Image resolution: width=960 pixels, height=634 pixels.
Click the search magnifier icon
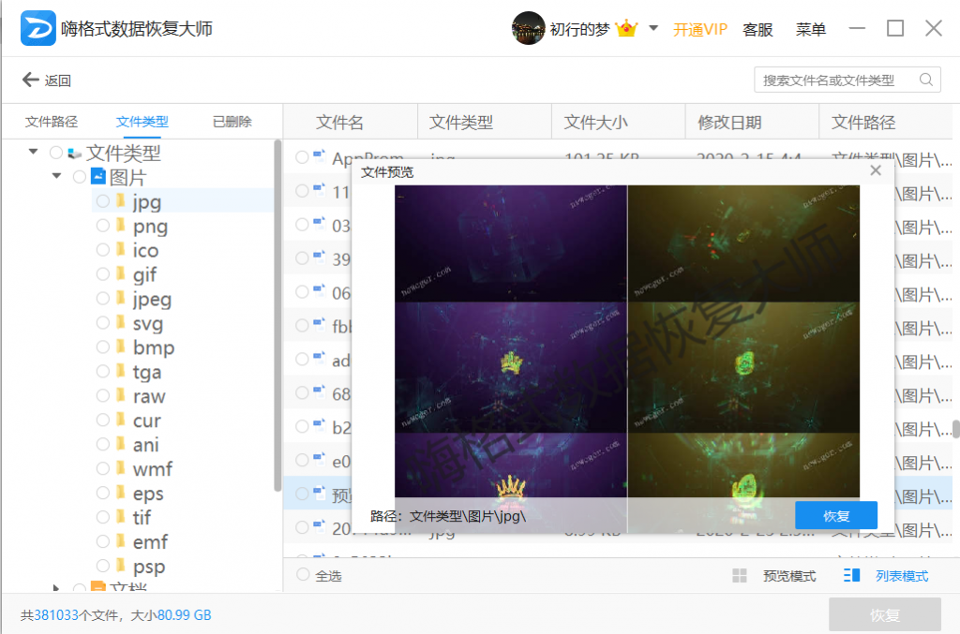(926, 80)
